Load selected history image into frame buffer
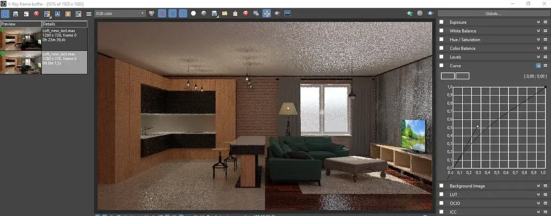 point(26,14)
